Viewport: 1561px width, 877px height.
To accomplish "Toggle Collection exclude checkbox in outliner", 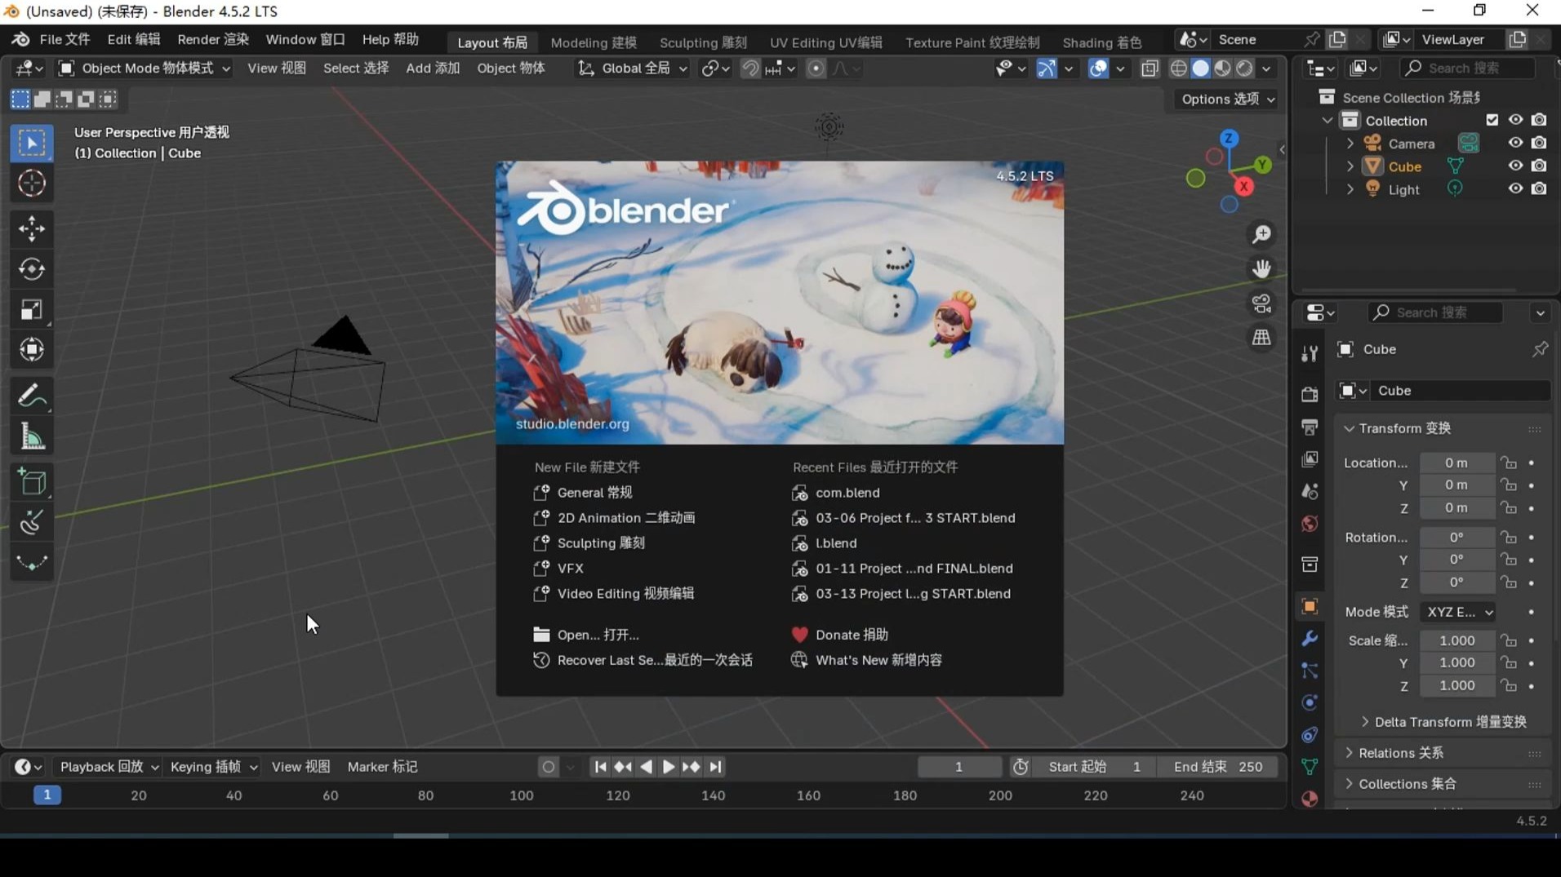I will point(1492,120).
